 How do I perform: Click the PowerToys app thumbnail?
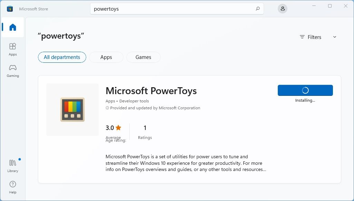pyautogui.click(x=72, y=109)
